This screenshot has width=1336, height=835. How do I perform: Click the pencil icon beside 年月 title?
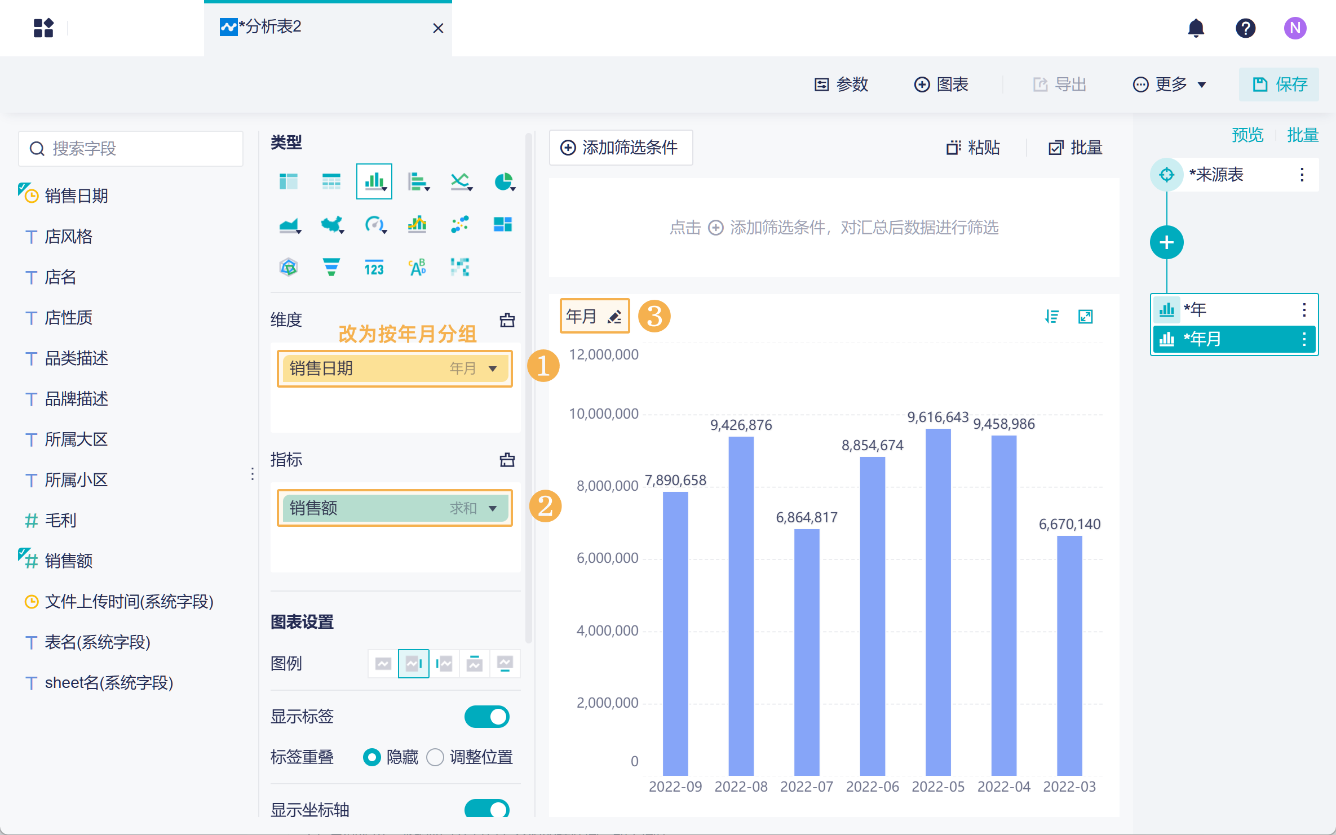click(x=614, y=317)
